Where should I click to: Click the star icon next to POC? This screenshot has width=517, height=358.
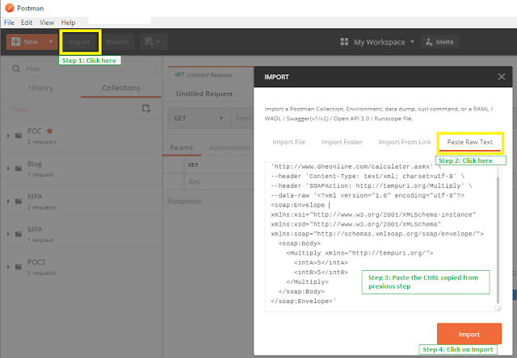coord(49,131)
